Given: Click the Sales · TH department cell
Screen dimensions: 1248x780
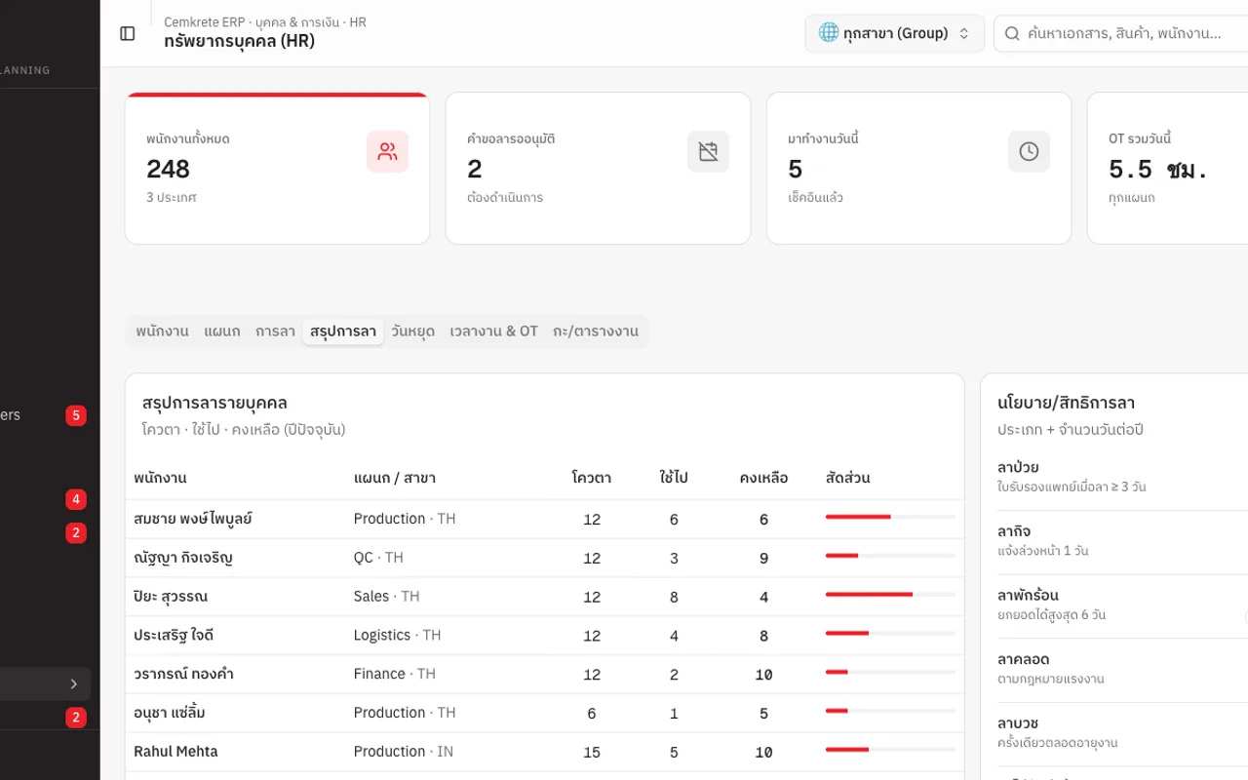Looking at the screenshot, I should click(386, 596).
